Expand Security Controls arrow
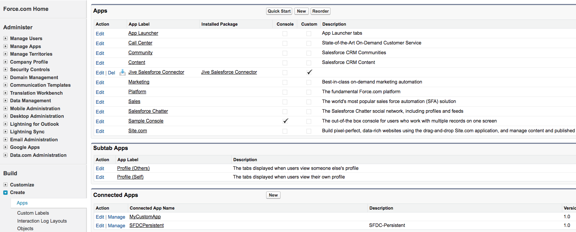The image size is (576, 232). point(5,69)
